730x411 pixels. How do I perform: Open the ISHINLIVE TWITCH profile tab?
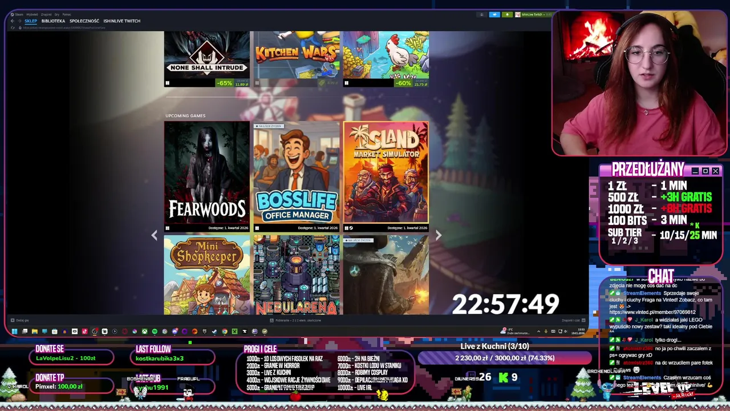121,21
